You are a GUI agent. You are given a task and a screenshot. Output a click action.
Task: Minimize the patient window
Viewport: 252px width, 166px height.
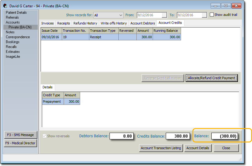pyautogui.click(x=216, y=6)
